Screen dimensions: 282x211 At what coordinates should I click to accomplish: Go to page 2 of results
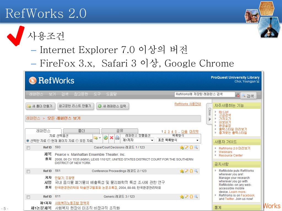tap(165, 132)
